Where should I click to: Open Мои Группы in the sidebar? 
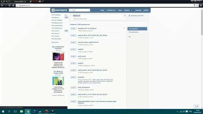[x=55, y=31]
